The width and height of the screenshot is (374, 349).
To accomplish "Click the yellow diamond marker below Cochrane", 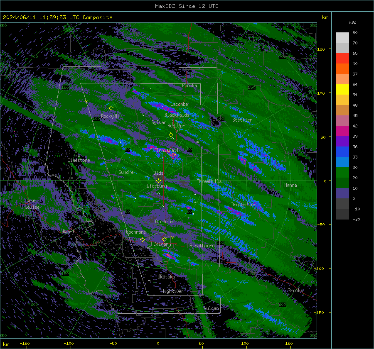I will tap(142, 239).
